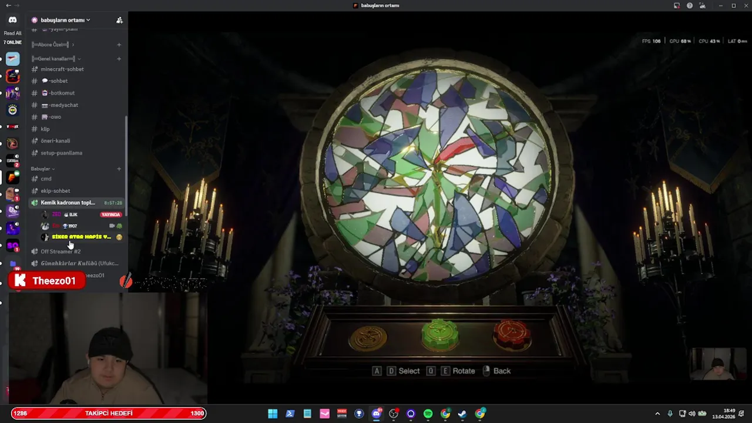Open Steam from the taskbar
This screenshot has height=423, width=752.
462,414
